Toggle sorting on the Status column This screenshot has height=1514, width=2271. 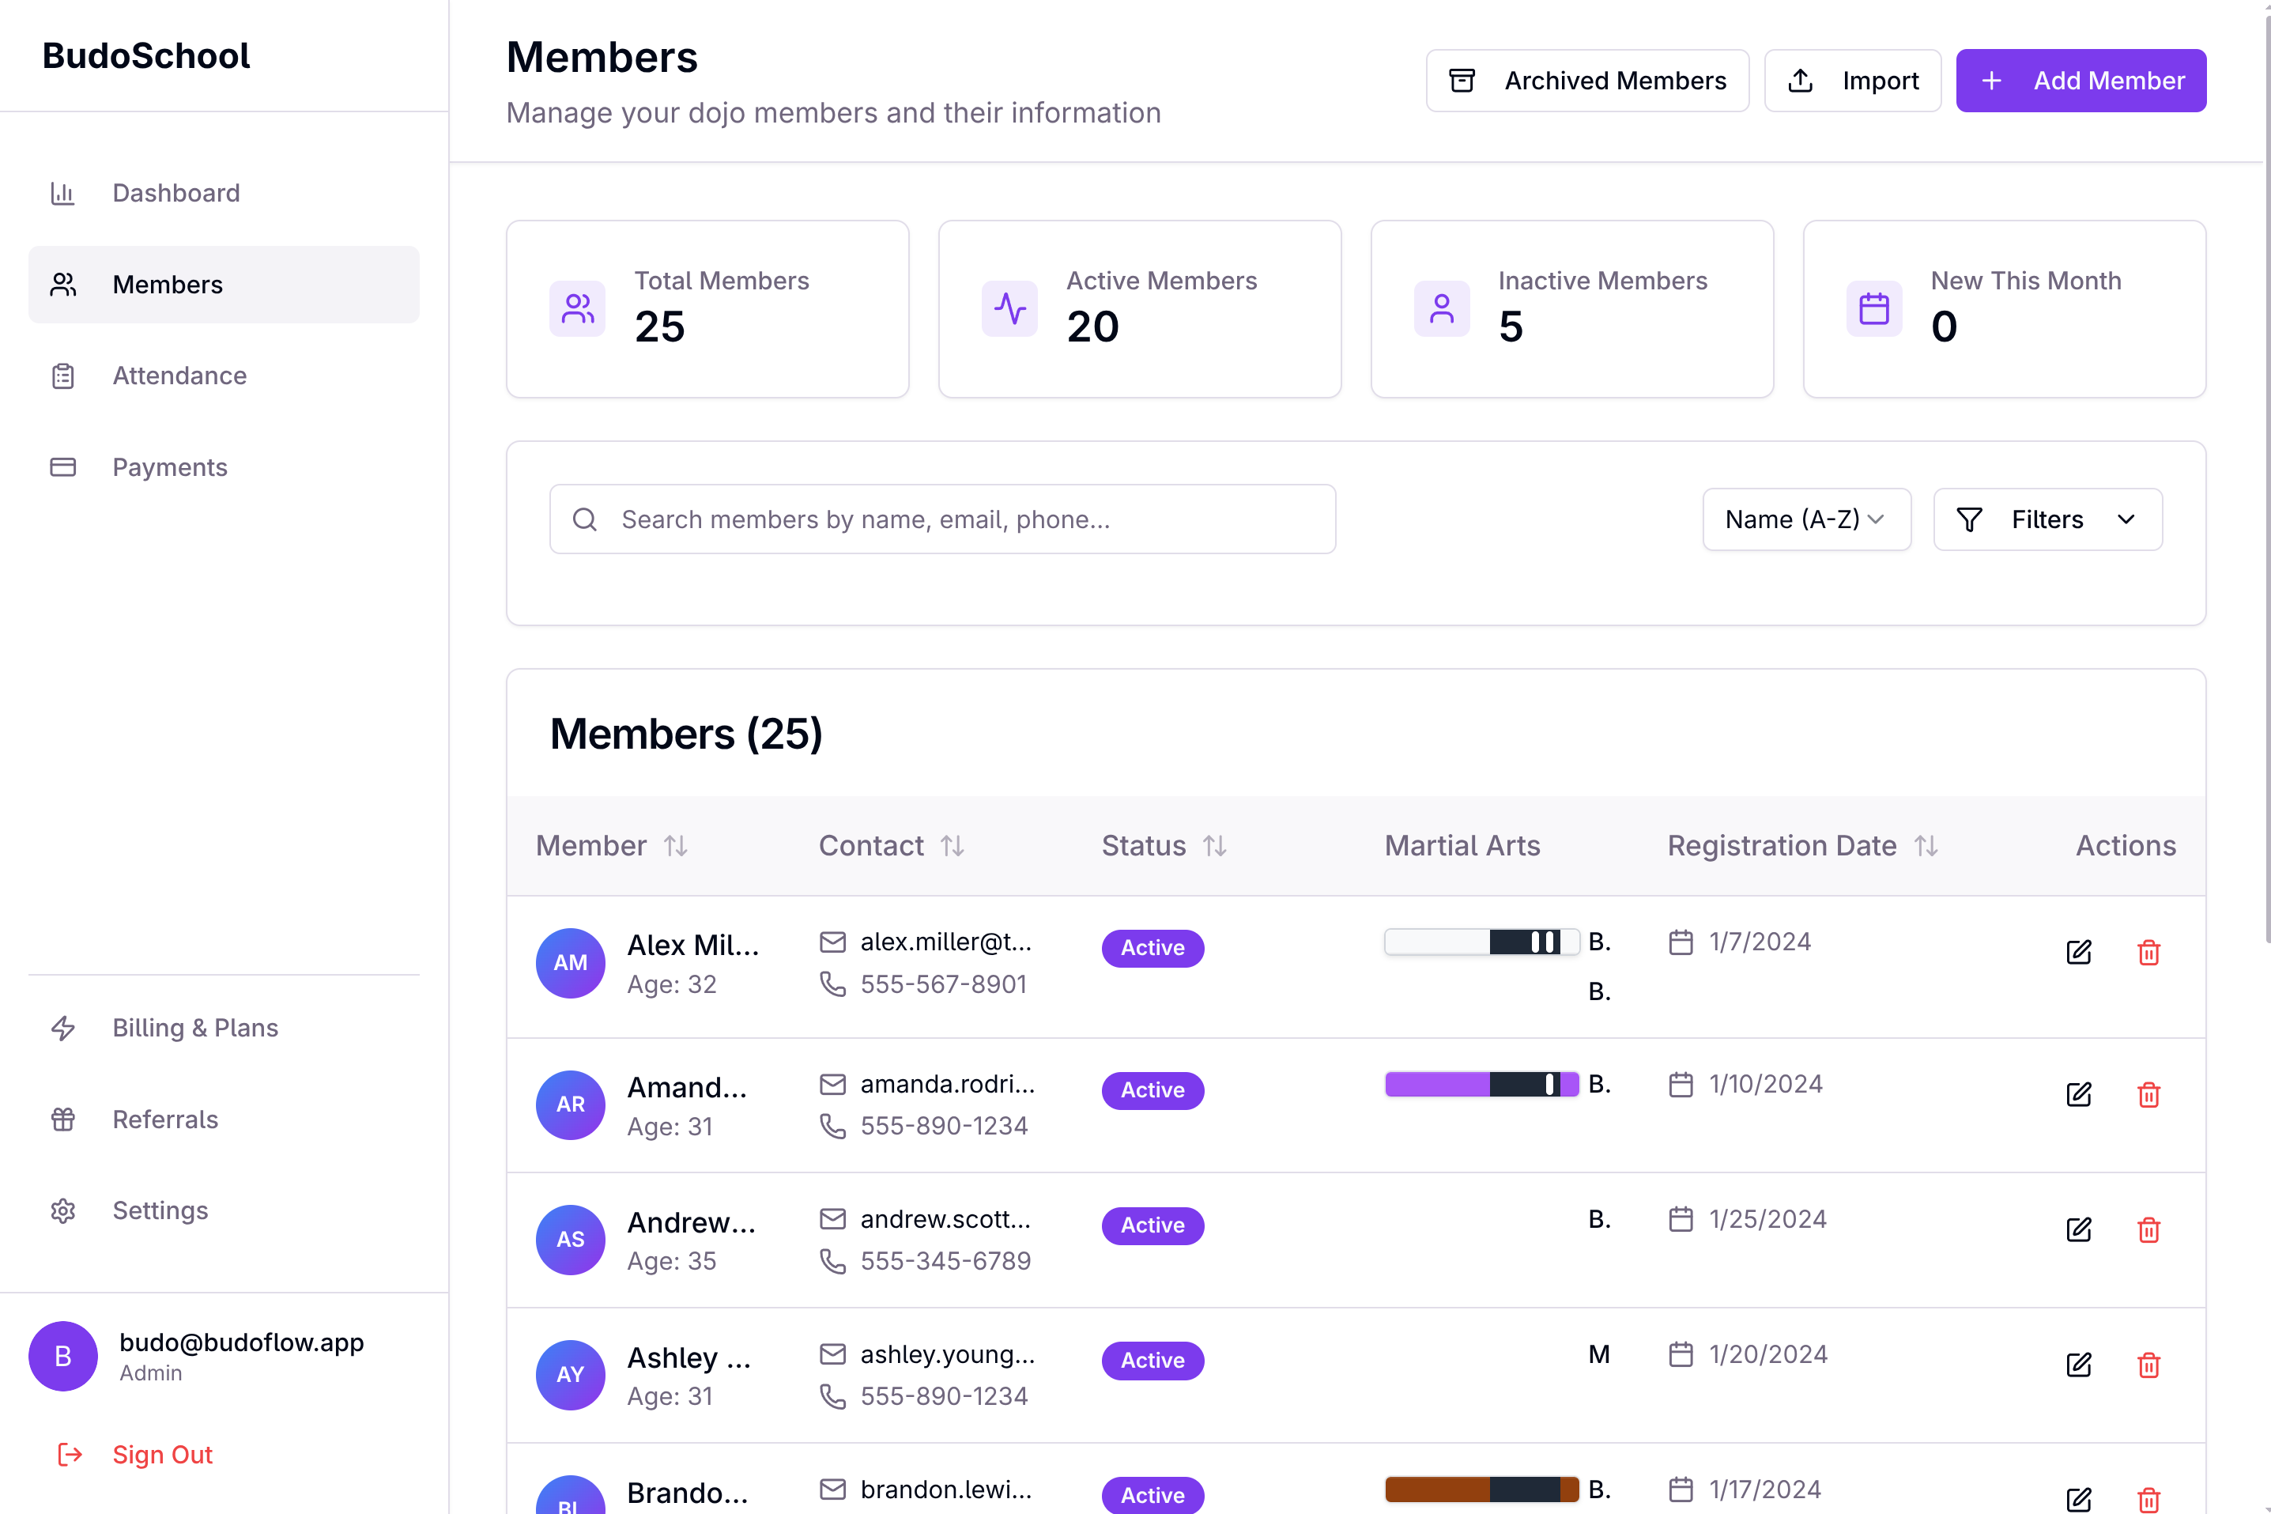1214,845
